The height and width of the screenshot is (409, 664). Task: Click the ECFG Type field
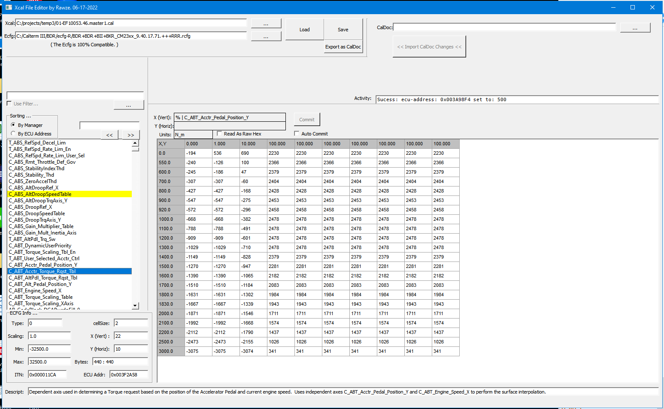coord(45,323)
